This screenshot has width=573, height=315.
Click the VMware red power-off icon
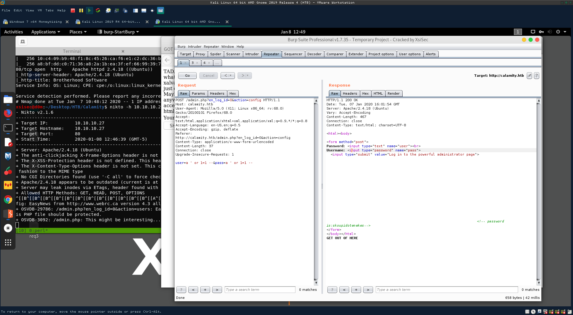[73, 10]
